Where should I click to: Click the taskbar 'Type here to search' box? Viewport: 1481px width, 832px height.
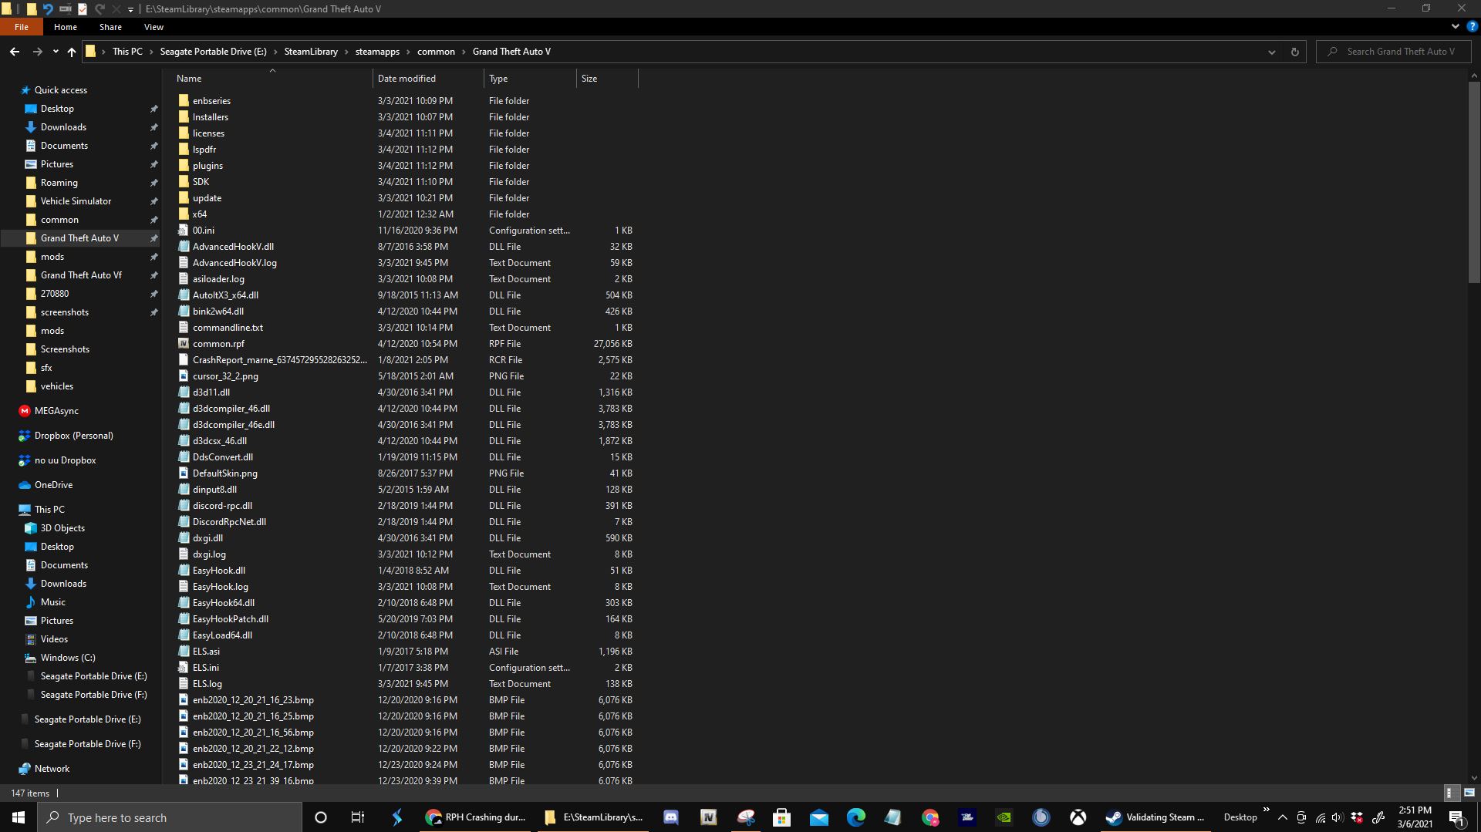click(170, 817)
